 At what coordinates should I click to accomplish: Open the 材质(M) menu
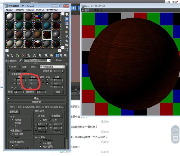click(x=20, y=10)
